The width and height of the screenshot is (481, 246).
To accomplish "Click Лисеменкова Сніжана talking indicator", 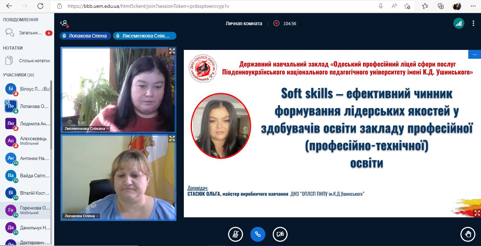I will pos(145,36).
